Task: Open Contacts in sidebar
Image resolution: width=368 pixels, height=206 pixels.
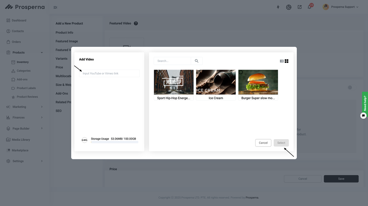Action: (x=15, y=31)
